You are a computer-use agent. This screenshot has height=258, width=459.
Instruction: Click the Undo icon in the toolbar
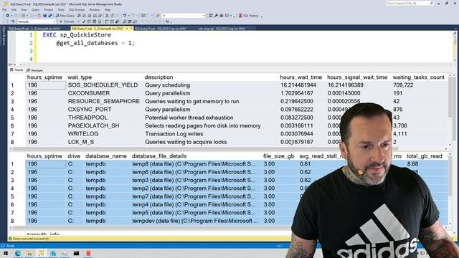[125, 16]
